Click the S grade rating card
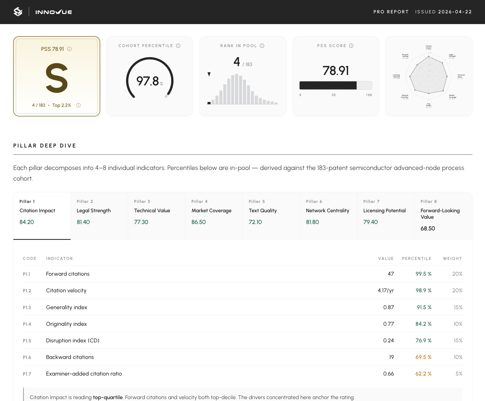 tap(57, 76)
